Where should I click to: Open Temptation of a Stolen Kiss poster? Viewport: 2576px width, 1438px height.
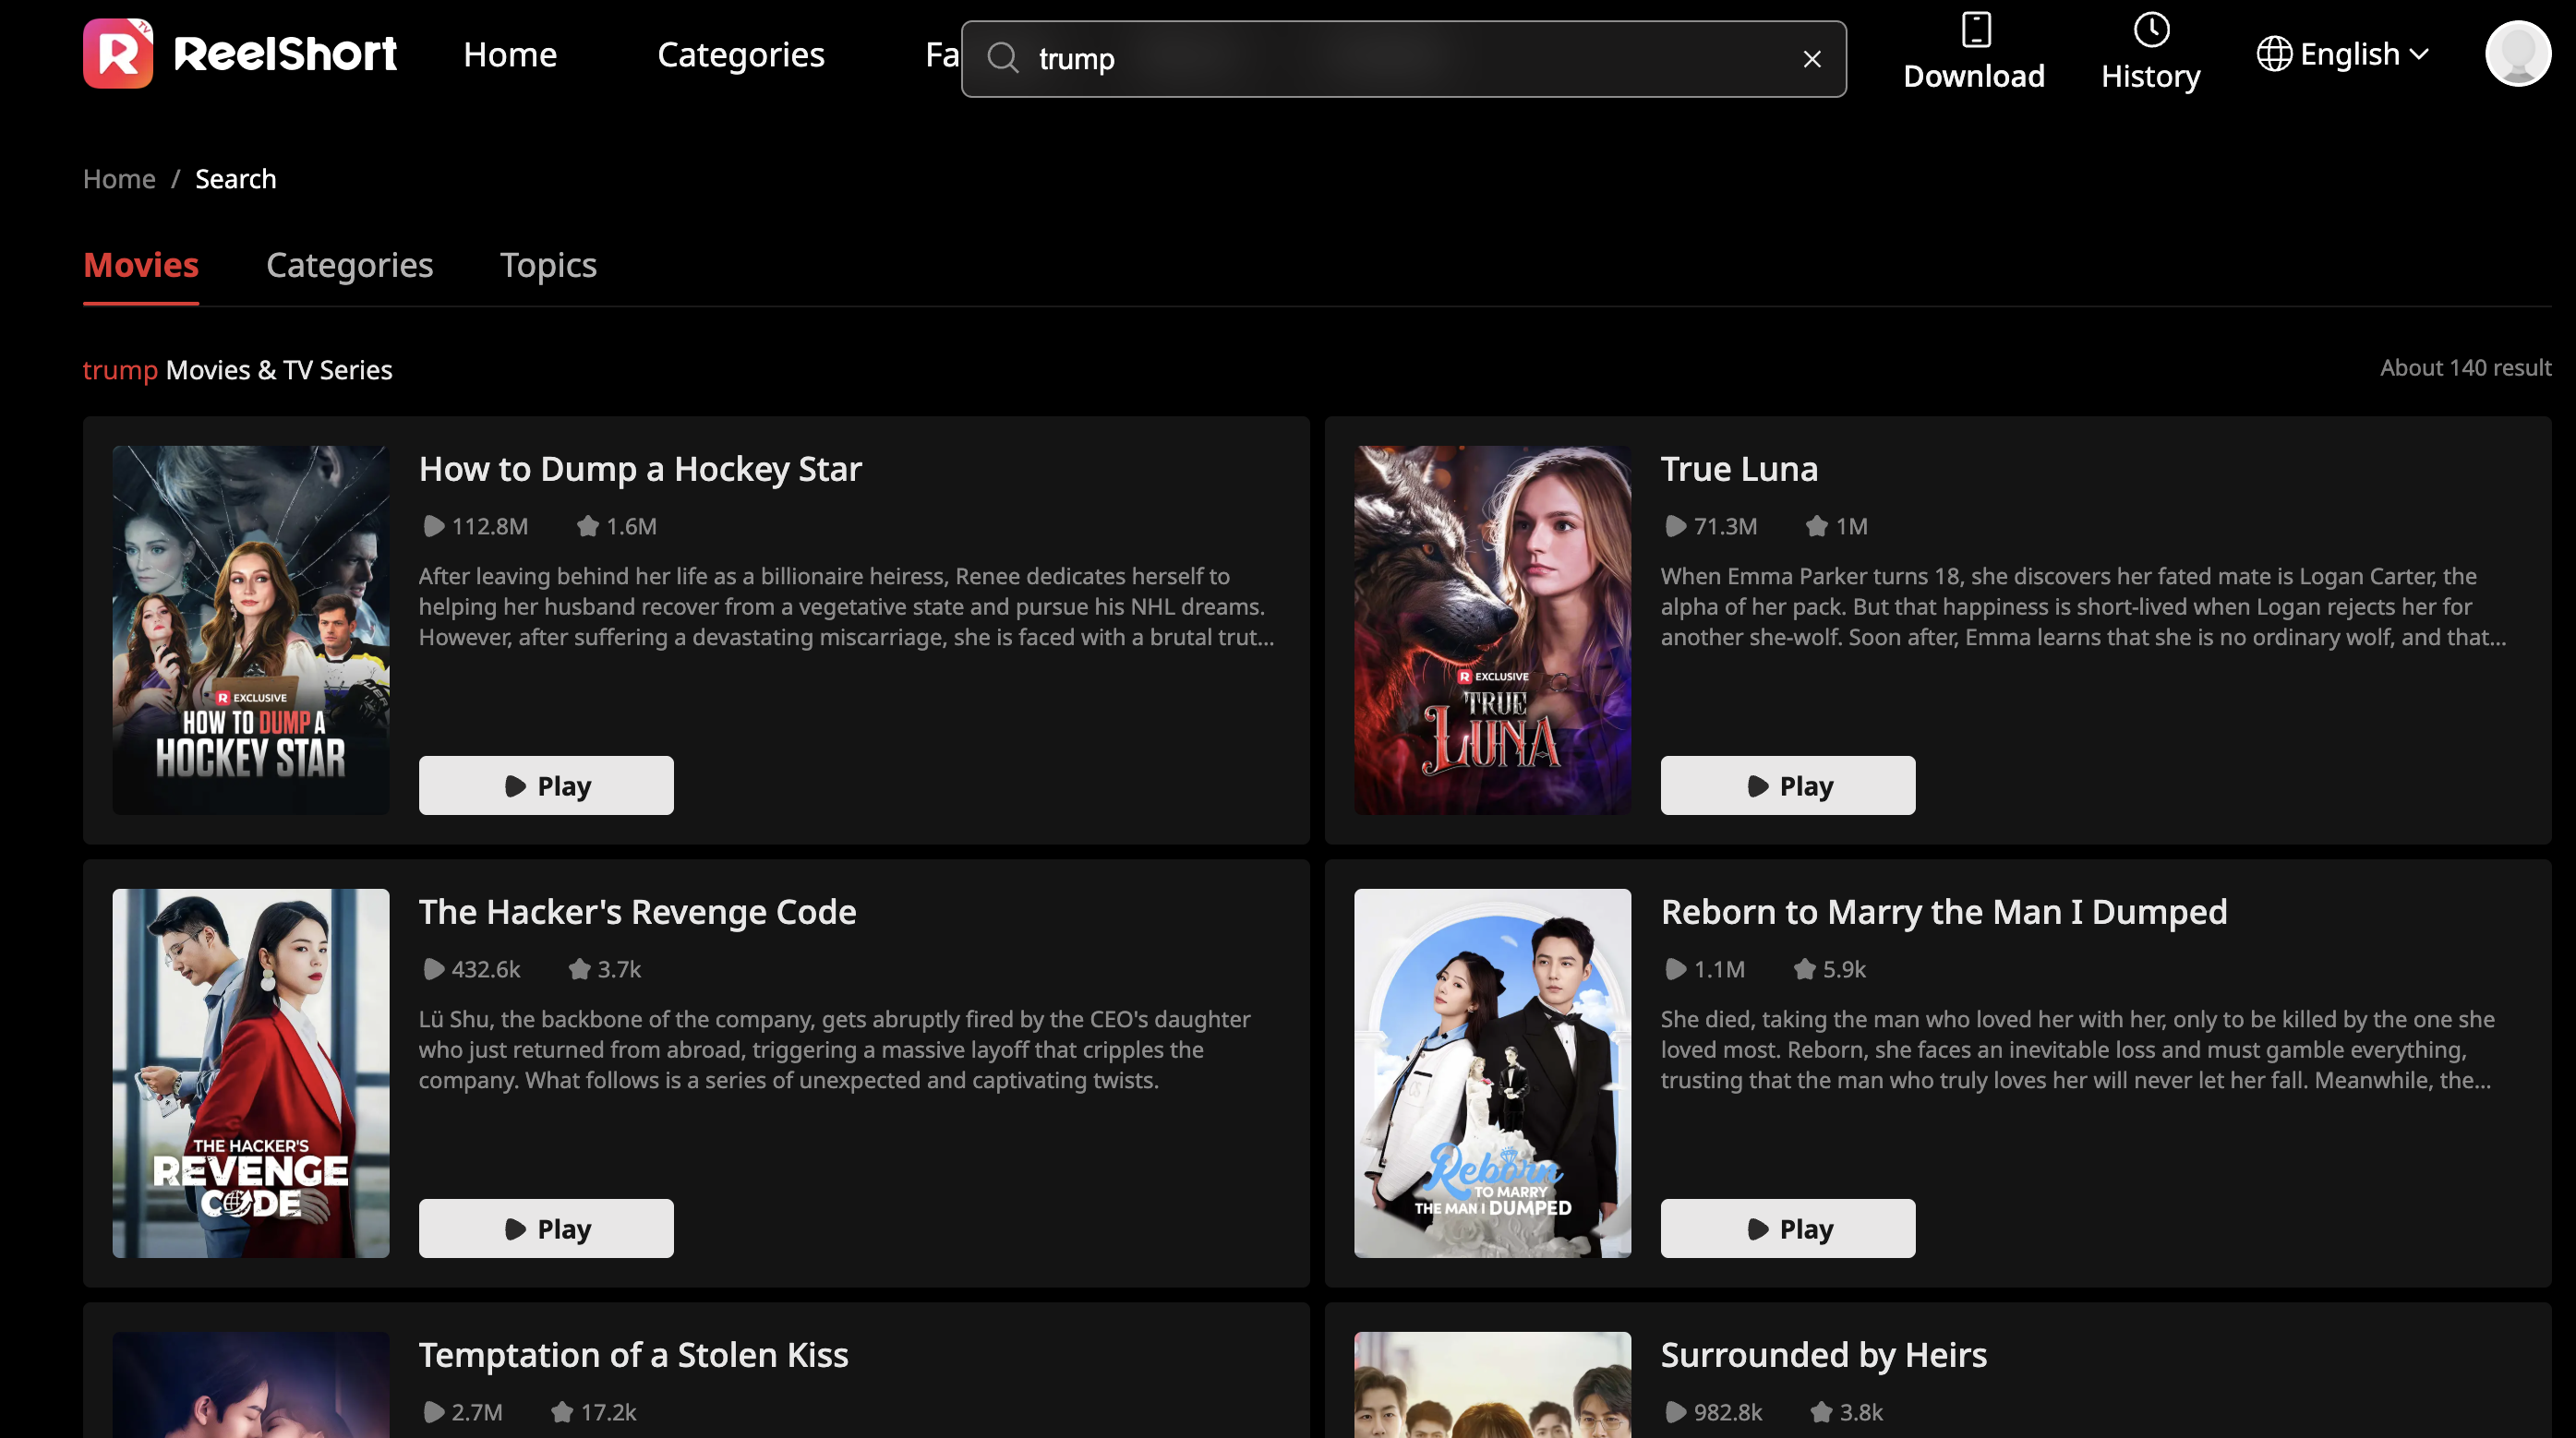[251, 1385]
